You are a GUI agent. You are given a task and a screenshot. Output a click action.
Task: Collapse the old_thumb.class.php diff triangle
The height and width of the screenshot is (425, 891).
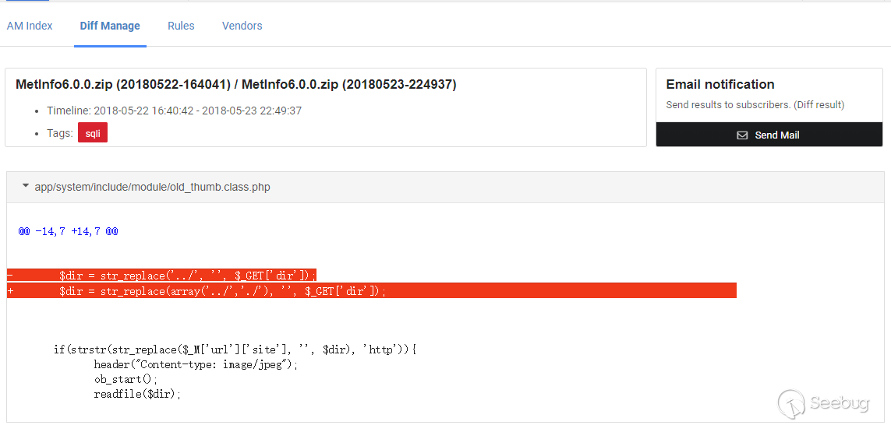[25, 185]
